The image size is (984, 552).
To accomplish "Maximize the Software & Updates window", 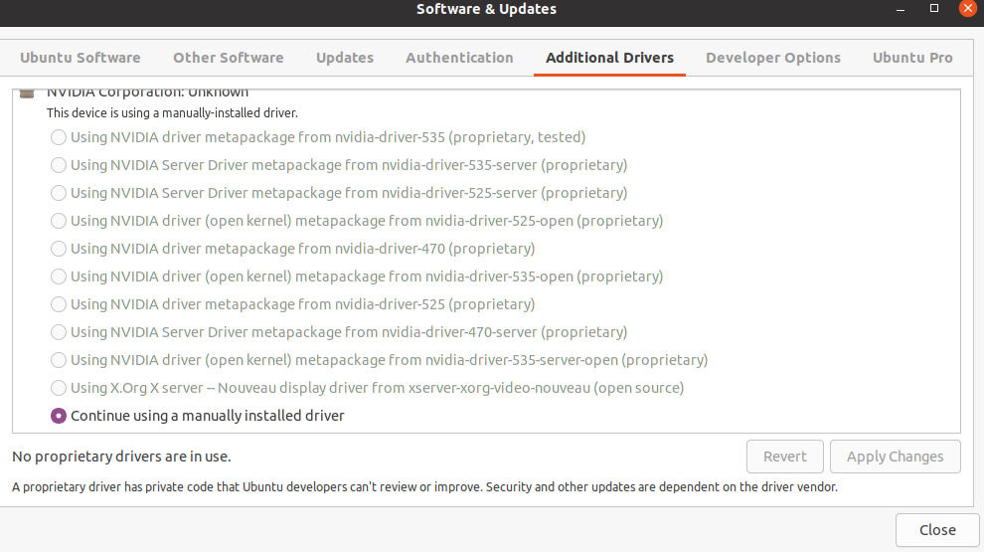I will click(x=934, y=9).
